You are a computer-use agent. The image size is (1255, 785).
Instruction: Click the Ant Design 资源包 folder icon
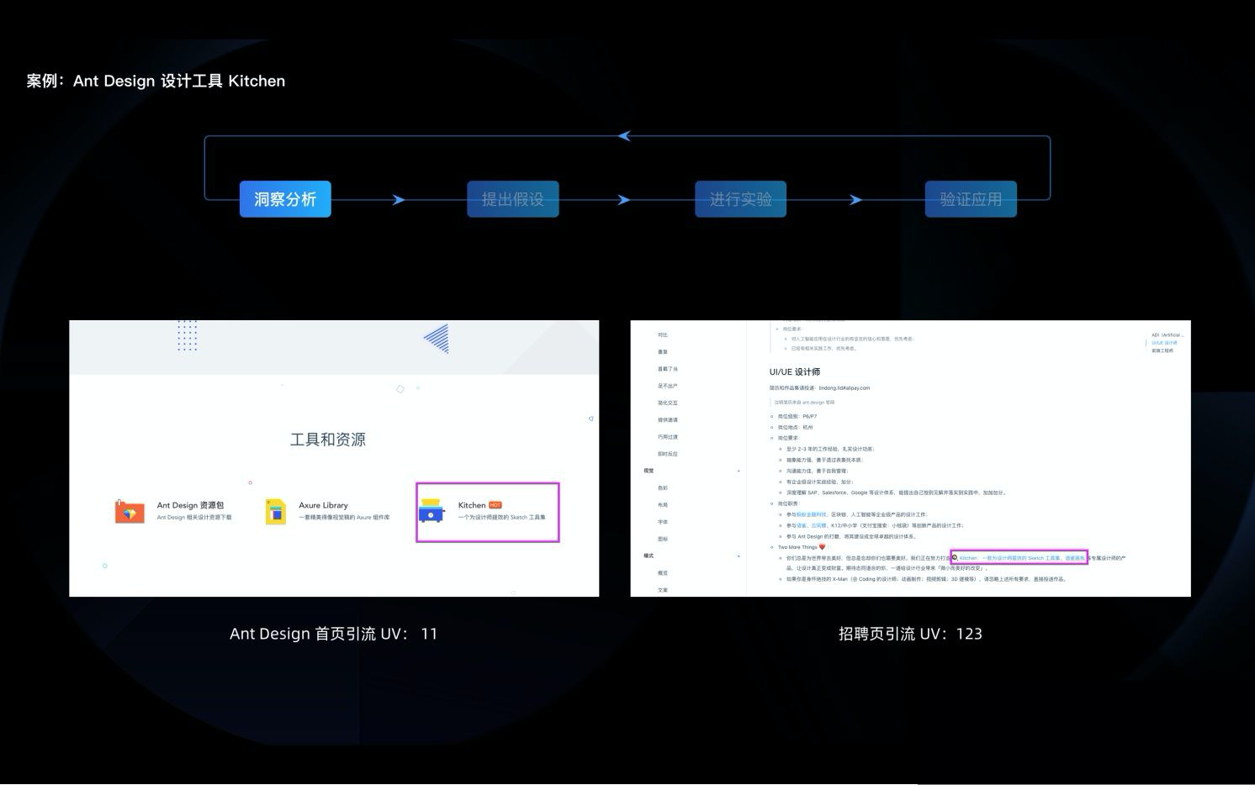(130, 511)
